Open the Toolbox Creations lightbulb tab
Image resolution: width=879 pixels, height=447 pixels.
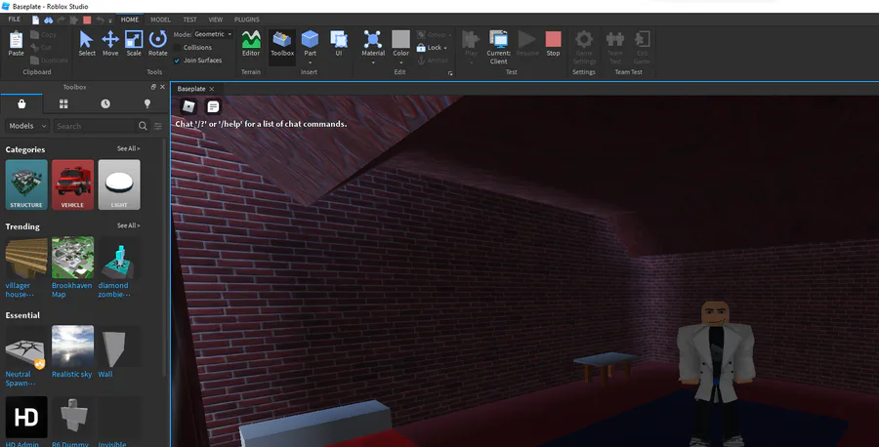pos(146,103)
